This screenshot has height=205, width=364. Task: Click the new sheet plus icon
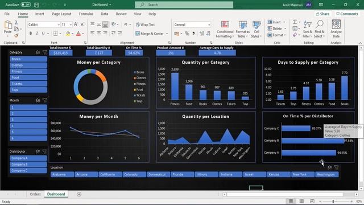79,194
